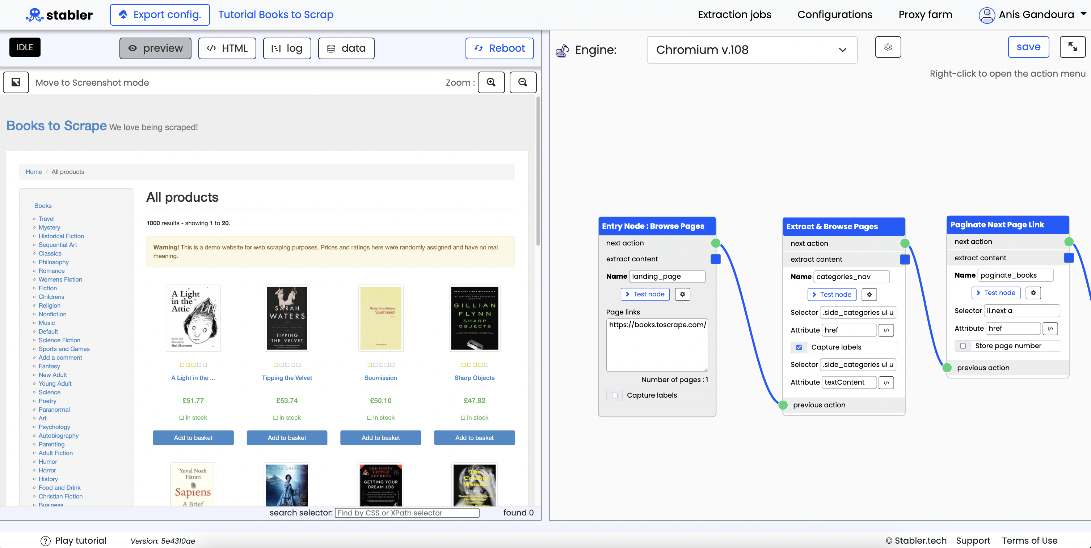Edit the li.next a Selector field

[x=1022, y=311]
